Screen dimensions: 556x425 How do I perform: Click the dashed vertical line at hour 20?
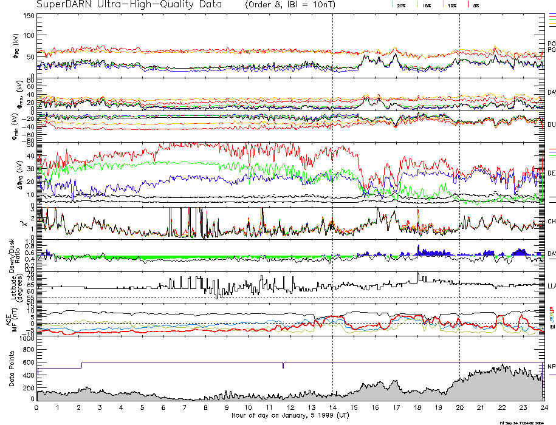click(x=459, y=182)
